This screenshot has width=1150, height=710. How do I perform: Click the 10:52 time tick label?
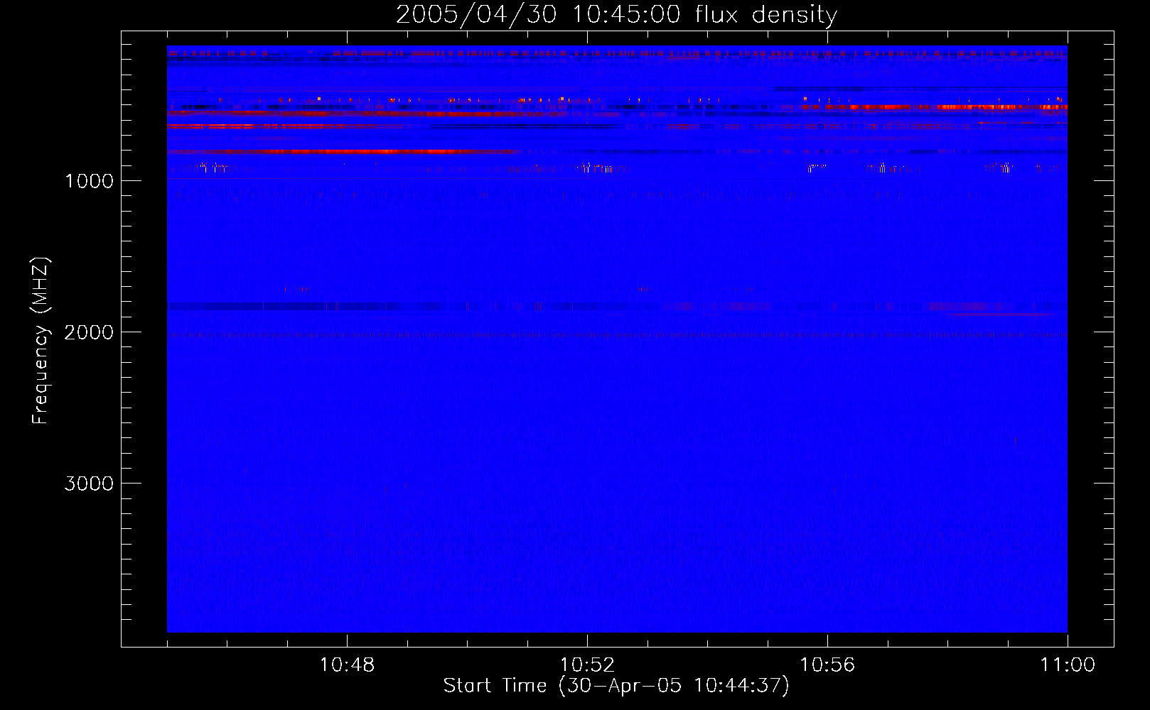[x=587, y=665]
